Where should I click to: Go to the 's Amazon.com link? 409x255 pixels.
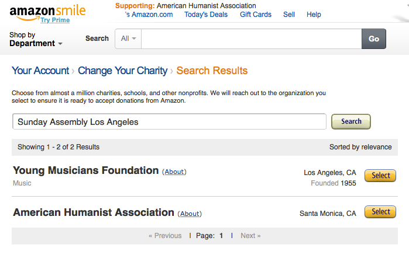click(149, 15)
